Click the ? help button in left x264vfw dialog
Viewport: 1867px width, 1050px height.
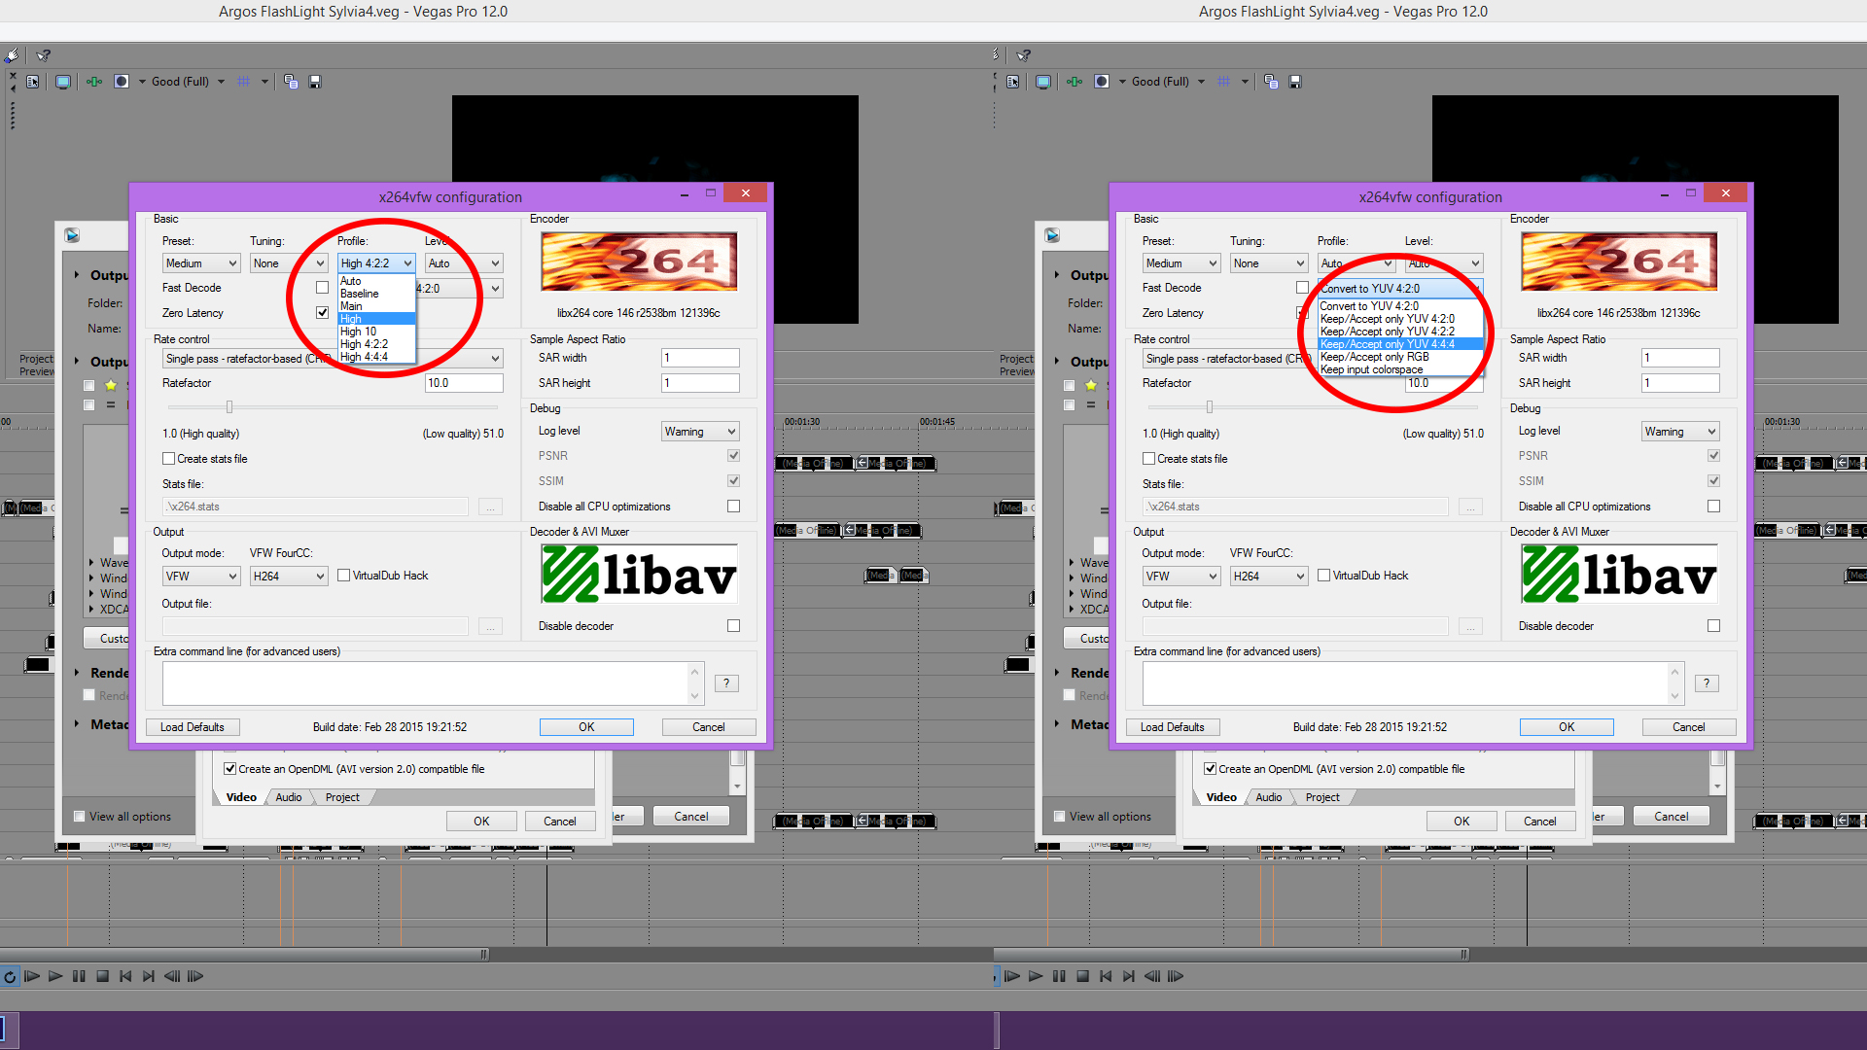click(726, 683)
